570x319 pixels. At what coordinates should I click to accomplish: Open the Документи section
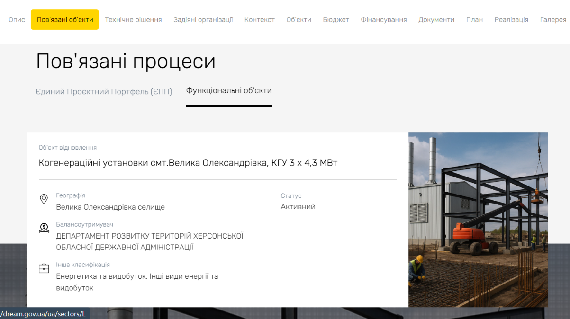436,20
